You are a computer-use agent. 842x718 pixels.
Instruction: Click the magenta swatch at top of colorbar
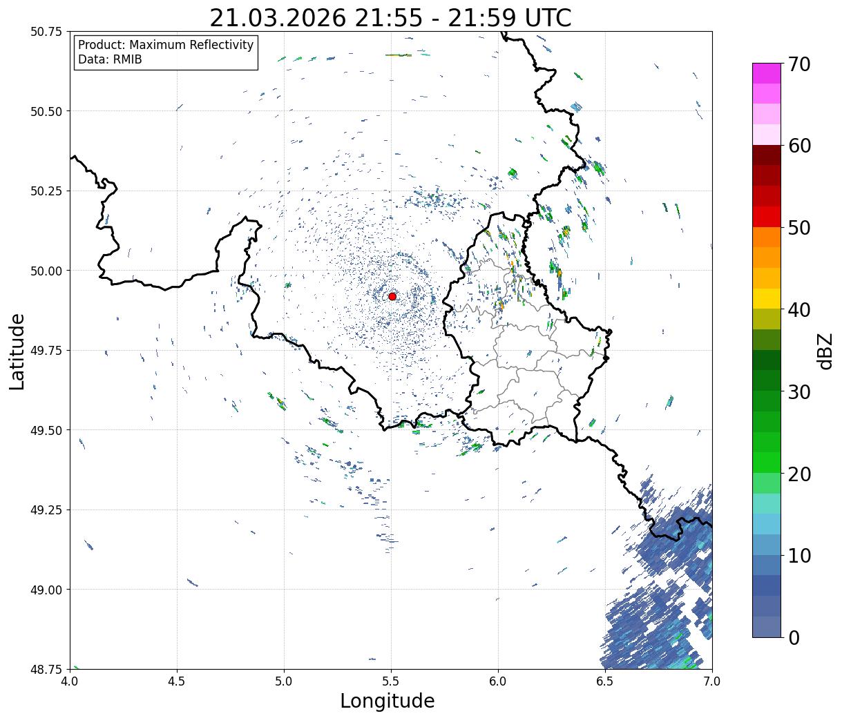pyautogui.click(x=767, y=73)
